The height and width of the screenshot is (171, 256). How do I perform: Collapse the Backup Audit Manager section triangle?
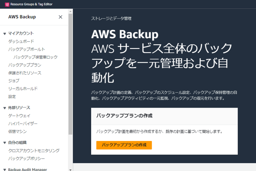click(5, 169)
